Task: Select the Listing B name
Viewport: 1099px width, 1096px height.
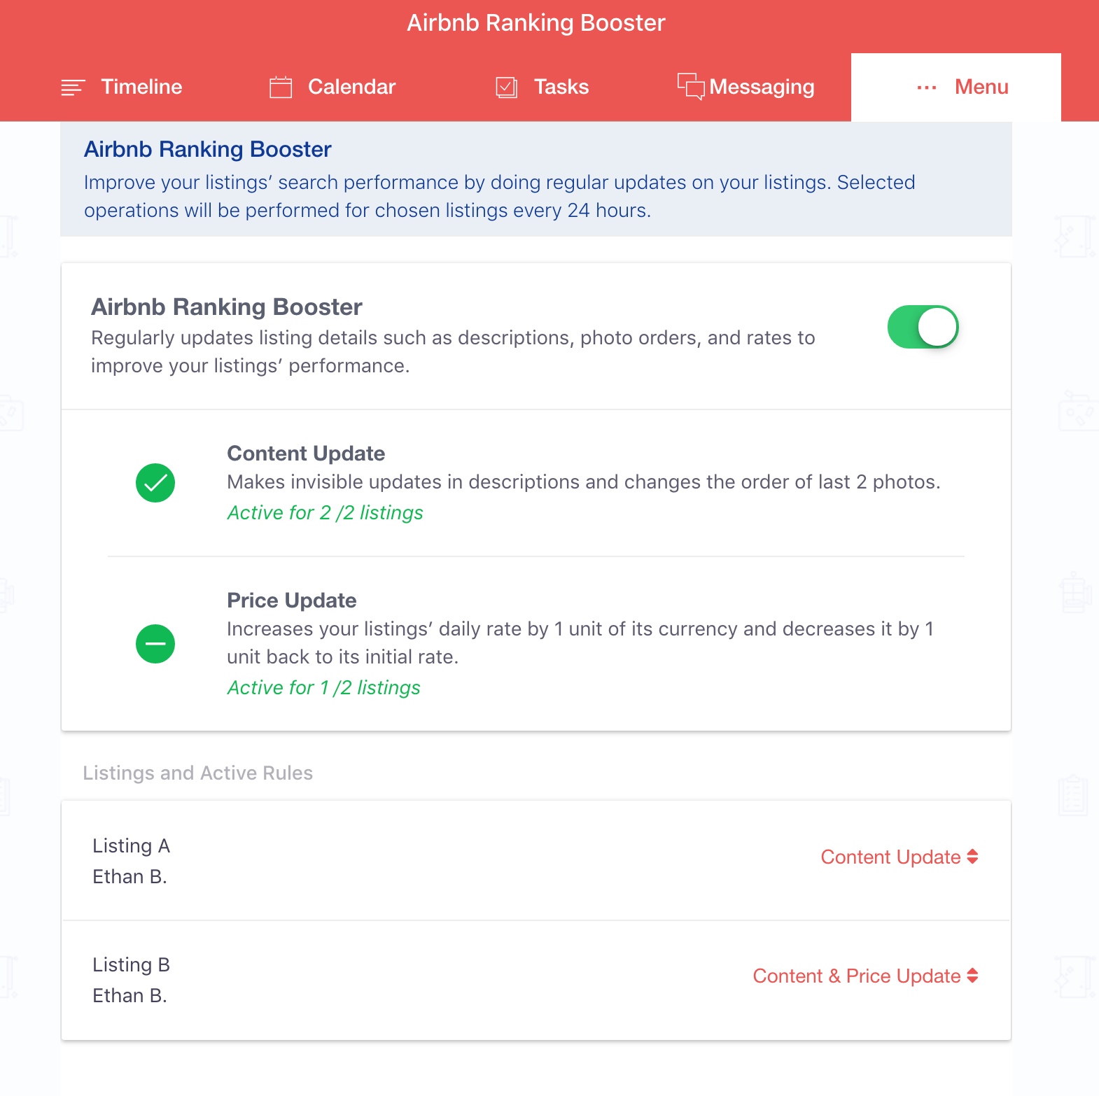Action: point(132,965)
